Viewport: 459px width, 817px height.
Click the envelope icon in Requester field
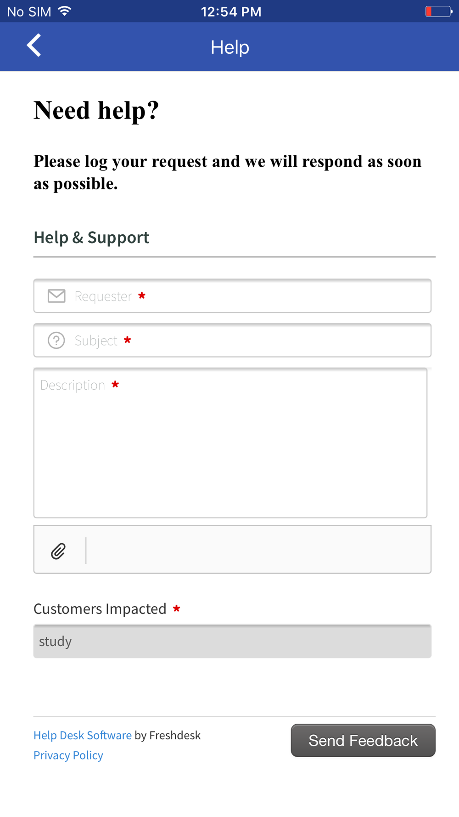pyautogui.click(x=56, y=296)
